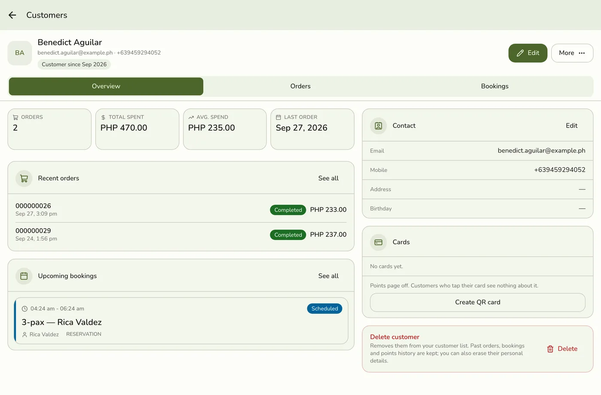The image size is (601, 395).
Task: See all recent orders
Action: (x=328, y=178)
